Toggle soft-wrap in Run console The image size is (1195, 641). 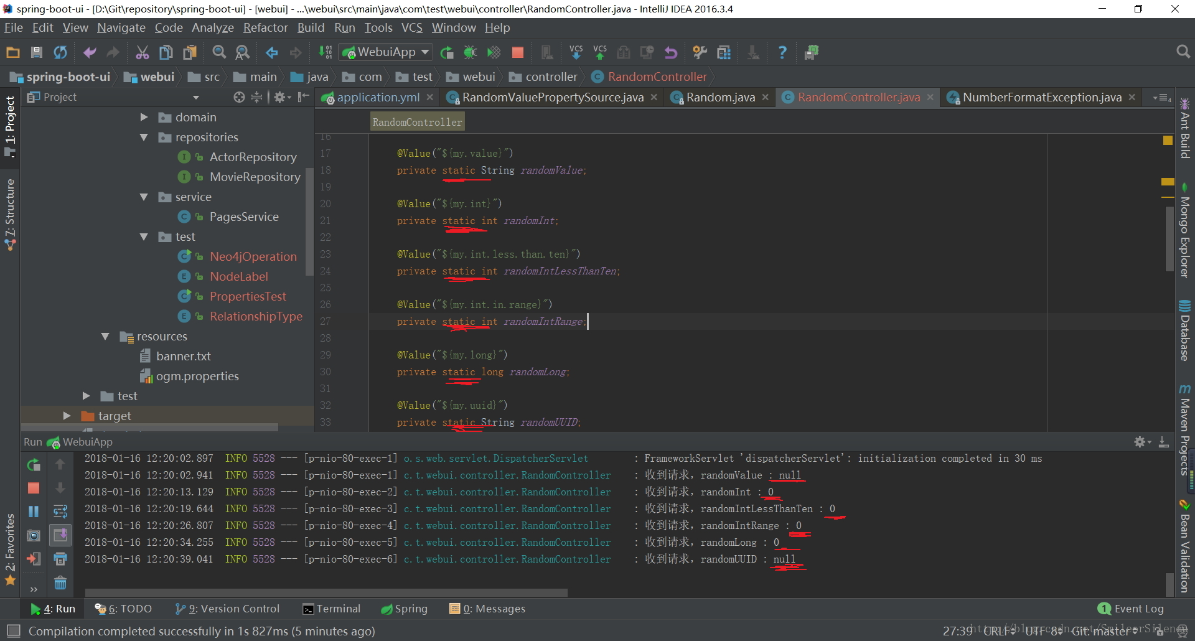60,512
